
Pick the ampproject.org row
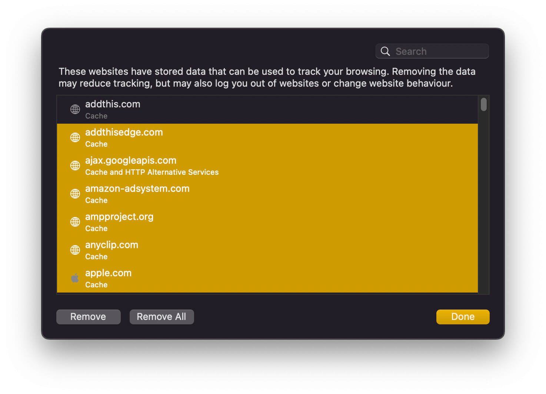267,222
